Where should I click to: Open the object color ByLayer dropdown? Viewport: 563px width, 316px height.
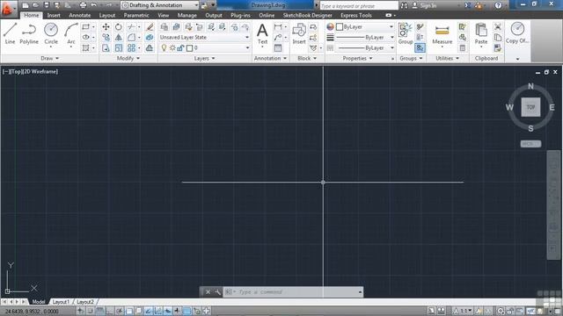pos(364,27)
